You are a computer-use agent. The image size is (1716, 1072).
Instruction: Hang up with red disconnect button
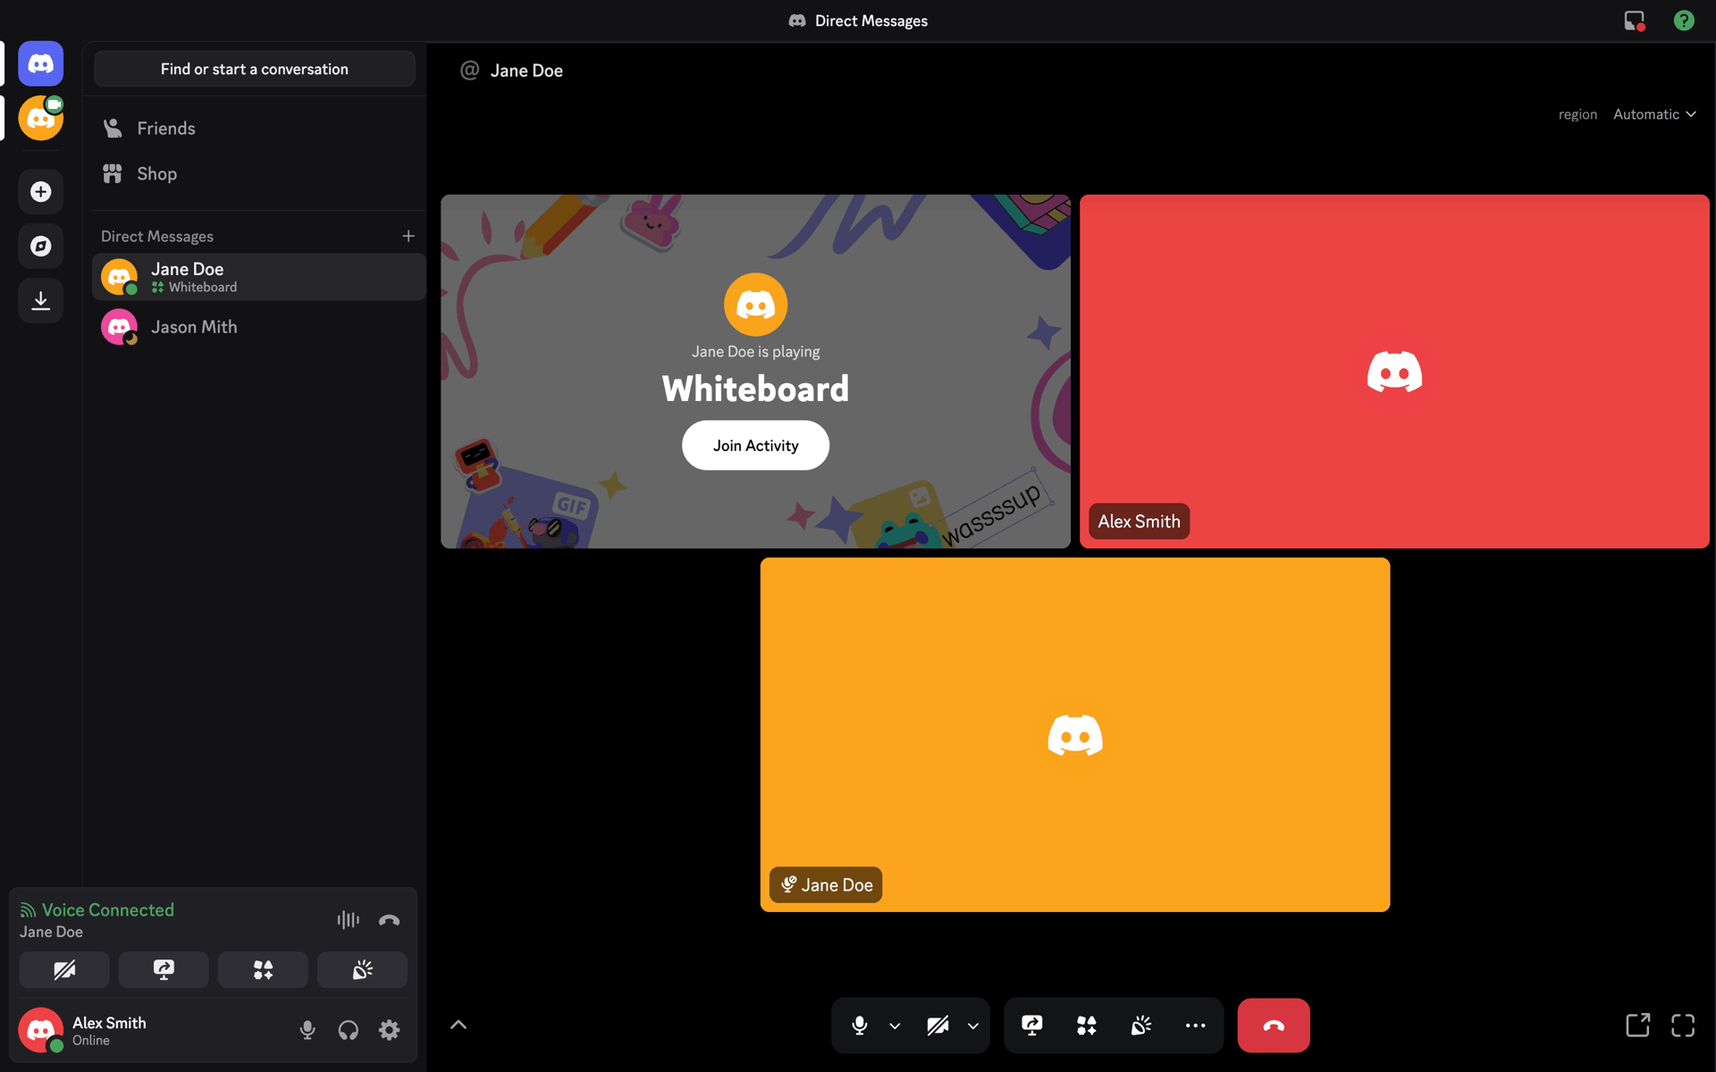[1274, 1026]
